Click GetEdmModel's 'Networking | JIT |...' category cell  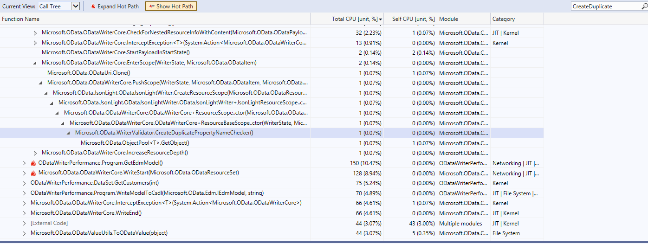coord(516,163)
